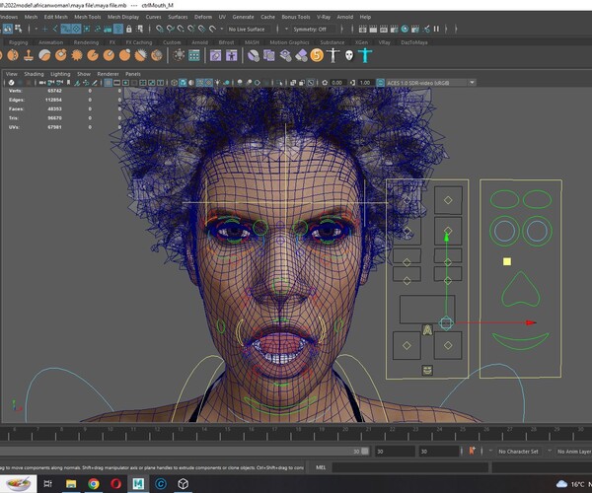Click the viewport gamma value field 1.00
The height and width of the screenshot is (493, 592).
click(365, 83)
